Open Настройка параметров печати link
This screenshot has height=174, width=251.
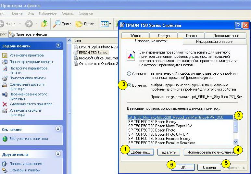[x=29, y=70]
